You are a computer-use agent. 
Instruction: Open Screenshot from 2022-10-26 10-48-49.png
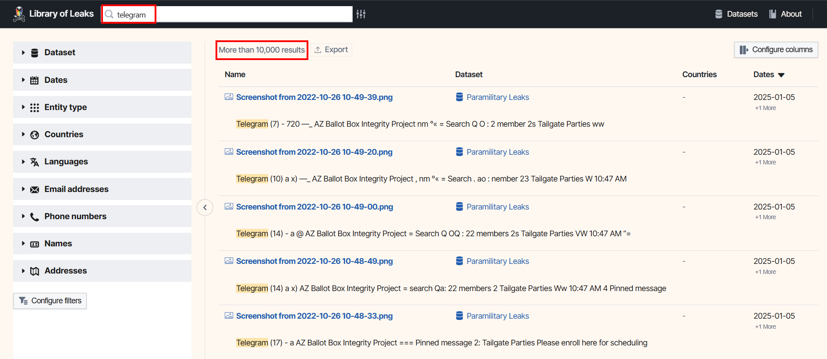pyautogui.click(x=314, y=261)
